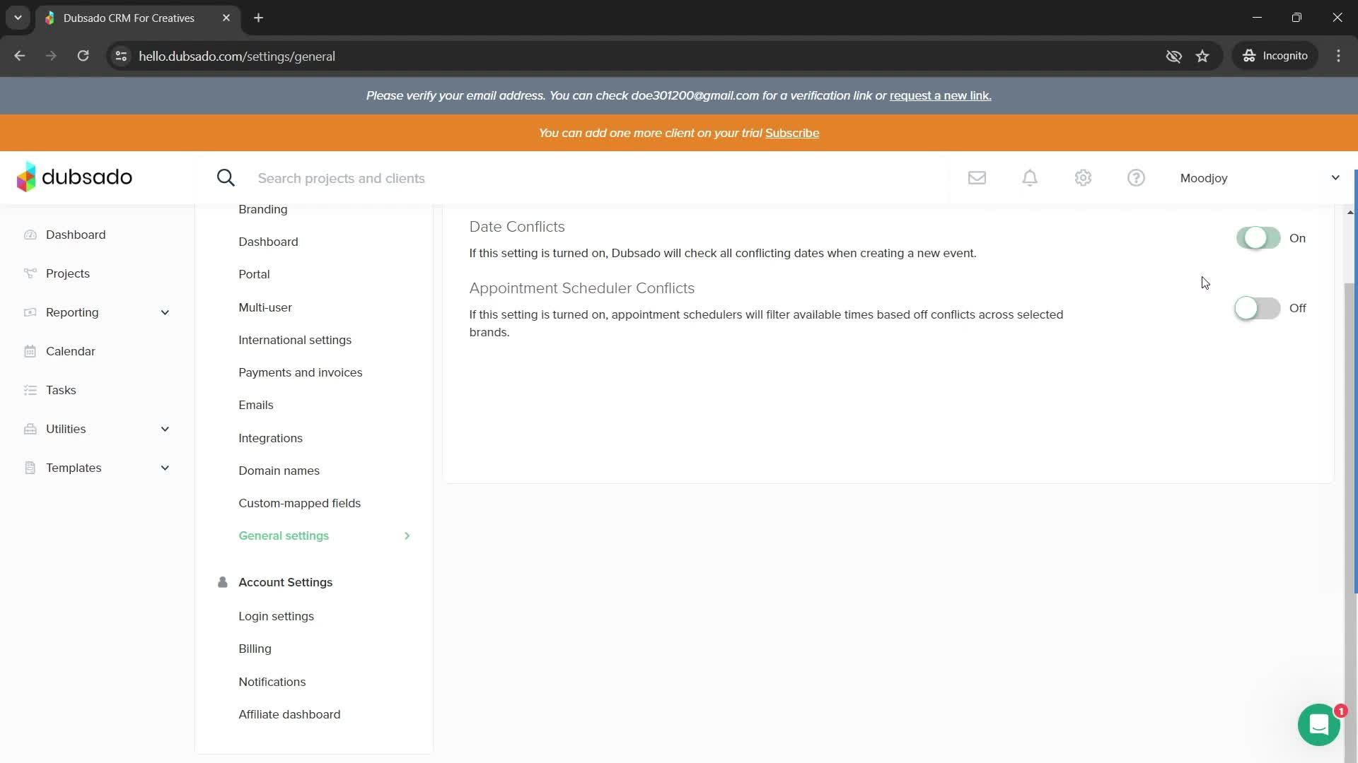Click the Projects sidebar icon
This screenshot has height=763, width=1358.
30,273
